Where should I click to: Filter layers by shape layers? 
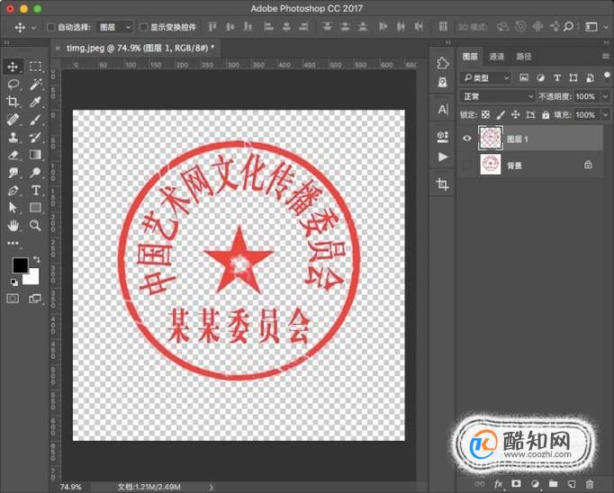tap(573, 78)
